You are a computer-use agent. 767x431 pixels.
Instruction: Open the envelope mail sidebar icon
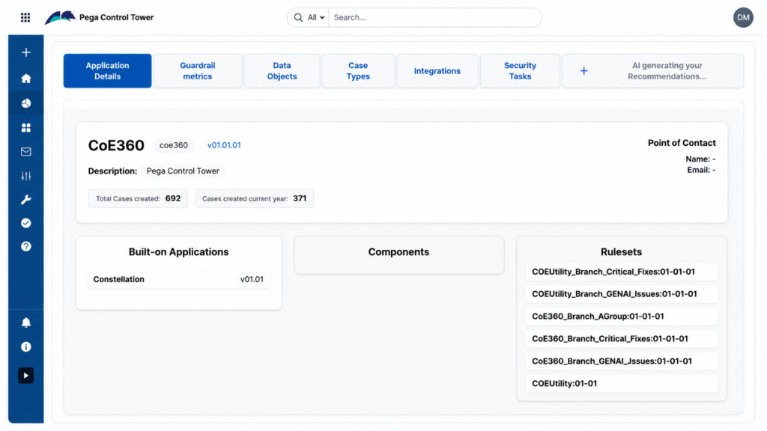26,152
